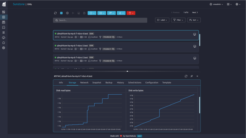246x138 pixels.
Task: Refresh the #9744 details panel
Action: pyautogui.click(x=186, y=76)
